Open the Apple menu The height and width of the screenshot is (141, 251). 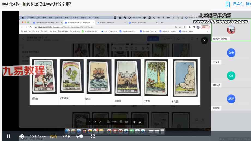tap(23, 17)
